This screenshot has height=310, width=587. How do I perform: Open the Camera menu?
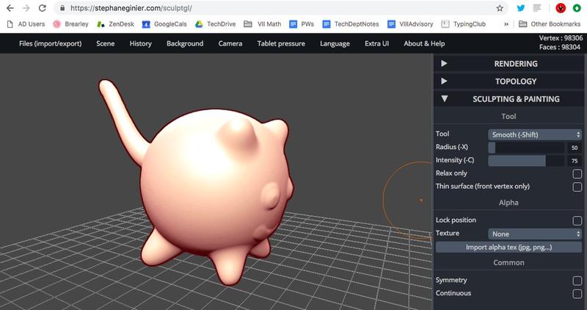pyautogui.click(x=230, y=43)
